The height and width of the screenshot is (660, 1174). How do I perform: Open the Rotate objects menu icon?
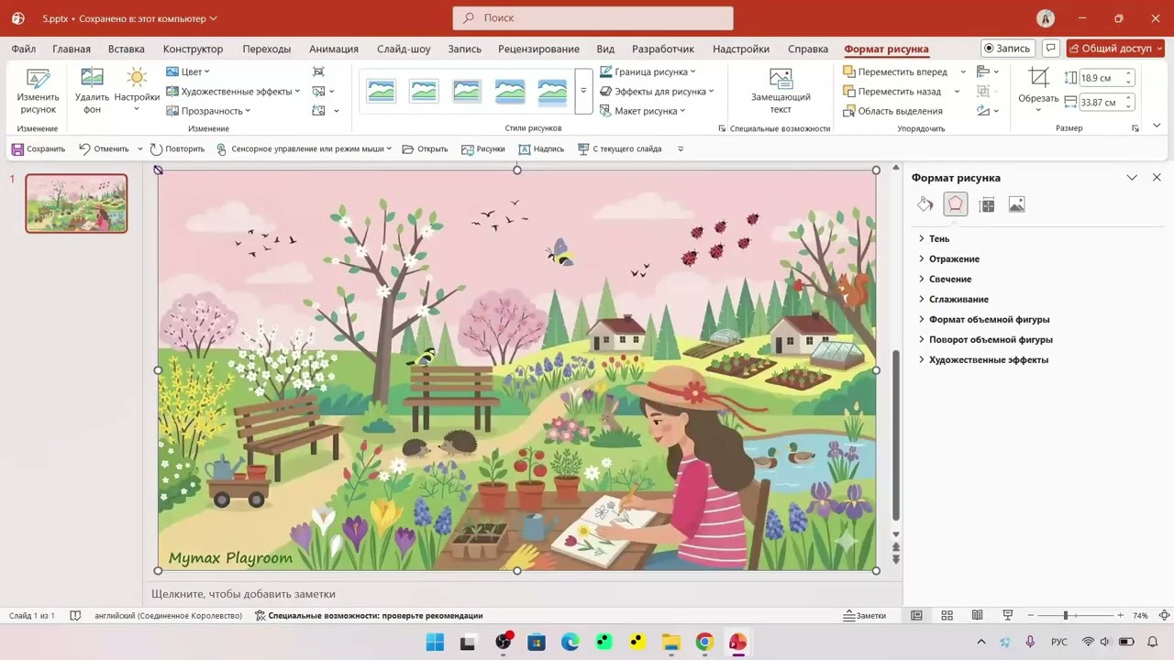pos(987,111)
